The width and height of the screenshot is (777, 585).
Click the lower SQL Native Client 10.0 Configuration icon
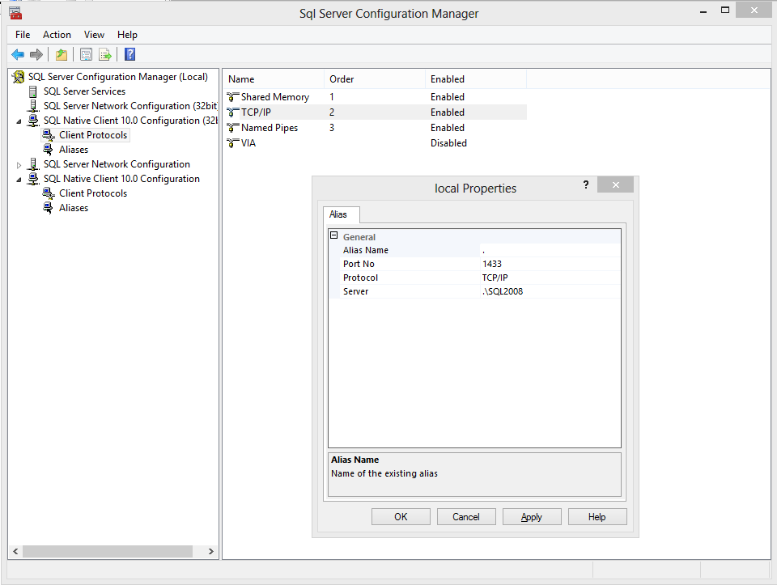32,179
